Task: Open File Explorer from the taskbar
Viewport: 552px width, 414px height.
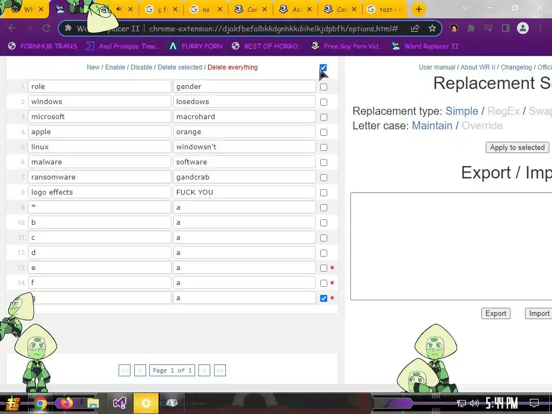Action: coord(93,403)
